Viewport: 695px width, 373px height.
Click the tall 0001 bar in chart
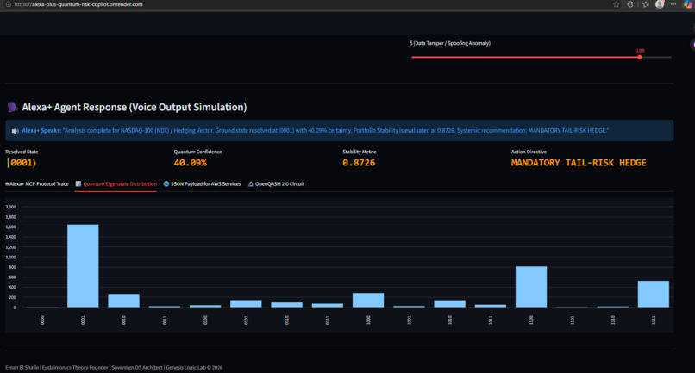83,266
